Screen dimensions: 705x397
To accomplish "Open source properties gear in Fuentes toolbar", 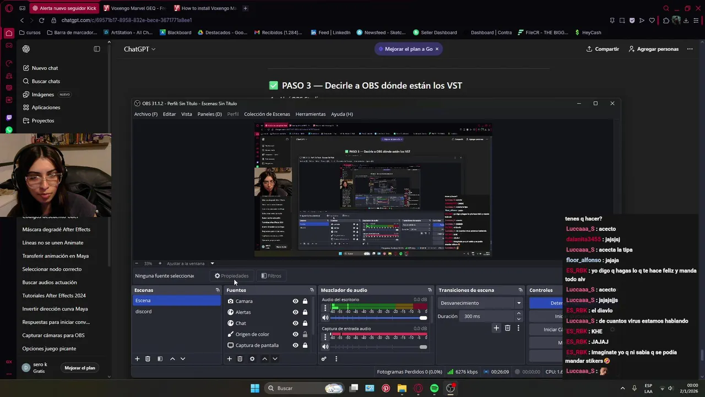I will [x=252, y=359].
